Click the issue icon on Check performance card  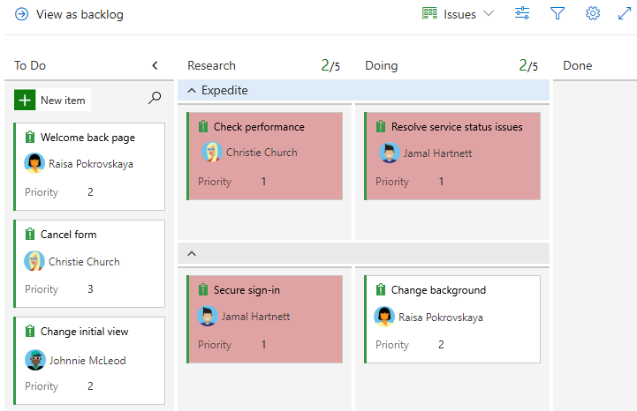203,127
